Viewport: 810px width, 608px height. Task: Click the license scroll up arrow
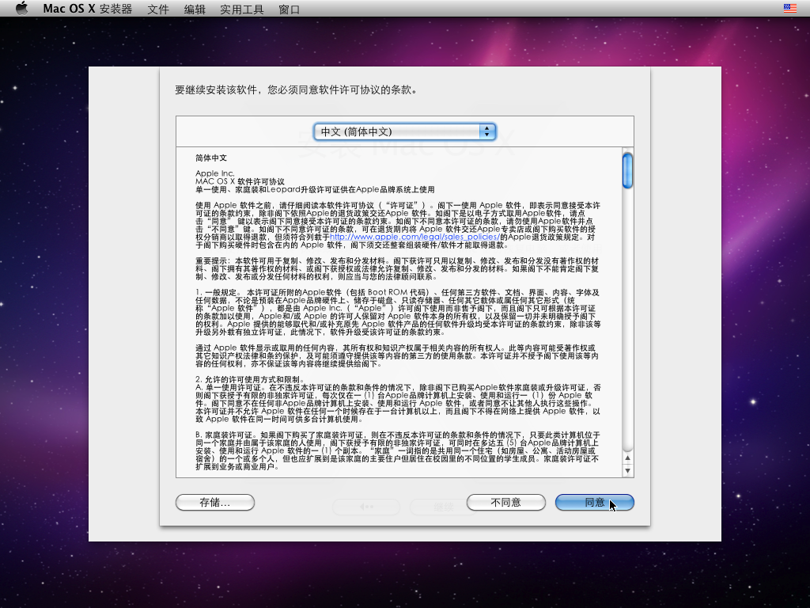click(x=627, y=458)
